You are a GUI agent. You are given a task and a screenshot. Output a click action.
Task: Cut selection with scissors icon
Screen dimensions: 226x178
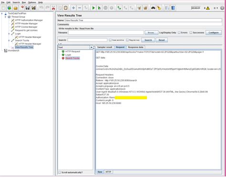tap(53, 8)
